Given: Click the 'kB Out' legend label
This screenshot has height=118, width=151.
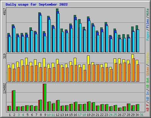Looking at the screenshot, I should [148, 83].
